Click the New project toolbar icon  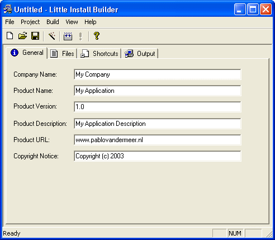click(x=10, y=36)
